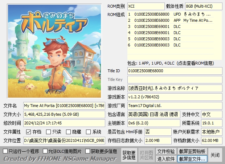Check the 获取更多信息 checkbox
This screenshot has width=225, height=164.
(x=87, y=151)
